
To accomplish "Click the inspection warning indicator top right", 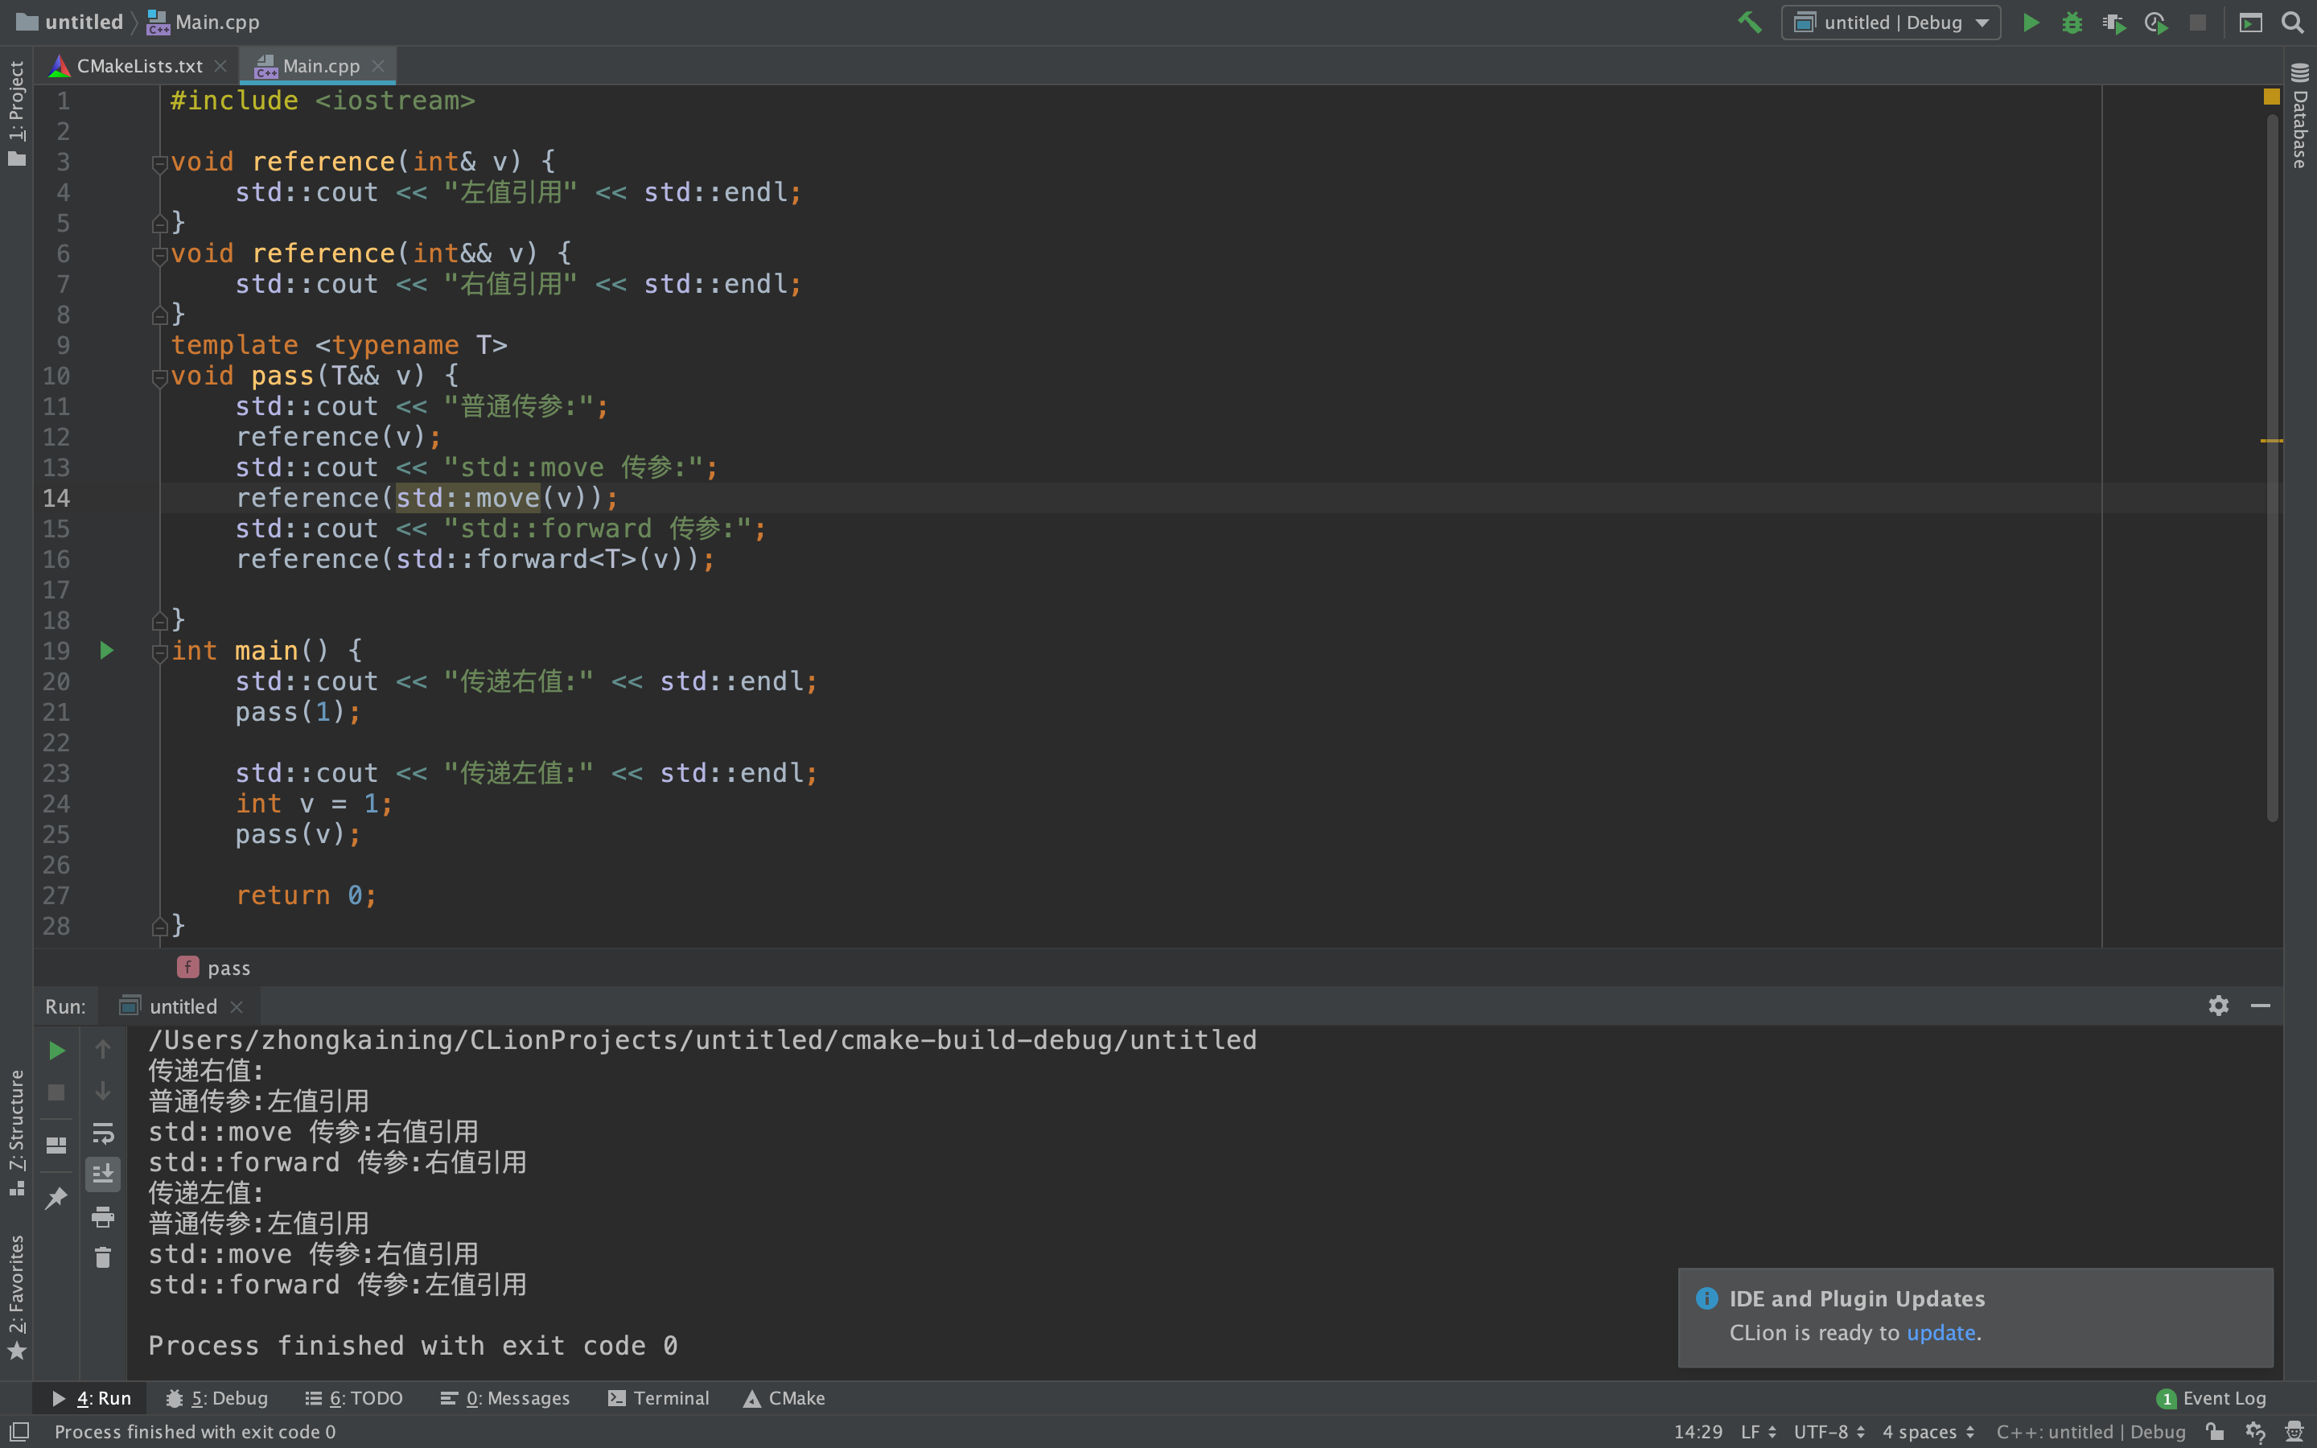I will pos(2271,97).
